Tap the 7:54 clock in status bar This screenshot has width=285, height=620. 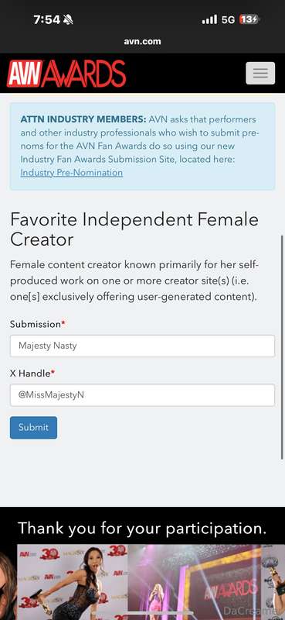coord(46,20)
